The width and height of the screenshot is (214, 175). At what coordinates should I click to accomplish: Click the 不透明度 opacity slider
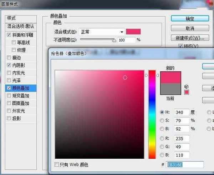[x=95, y=40]
